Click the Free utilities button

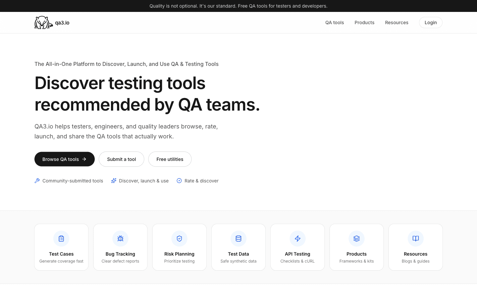coord(170,159)
